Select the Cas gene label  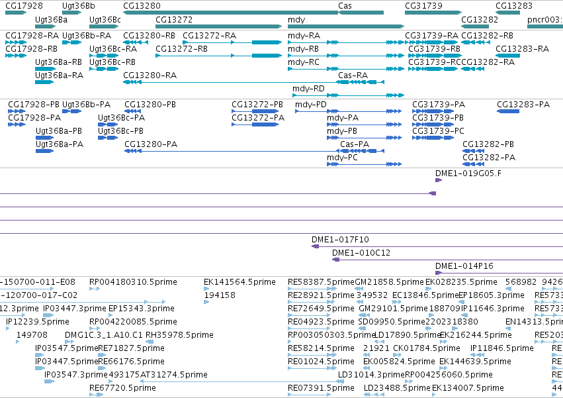[345, 6]
